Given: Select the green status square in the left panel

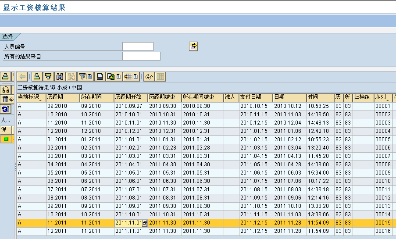Looking at the screenshot, I should click(x=6, y=139).
